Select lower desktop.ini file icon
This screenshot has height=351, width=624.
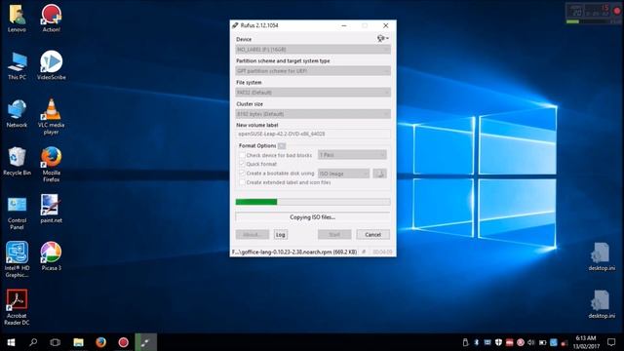[x=602, y=305]
